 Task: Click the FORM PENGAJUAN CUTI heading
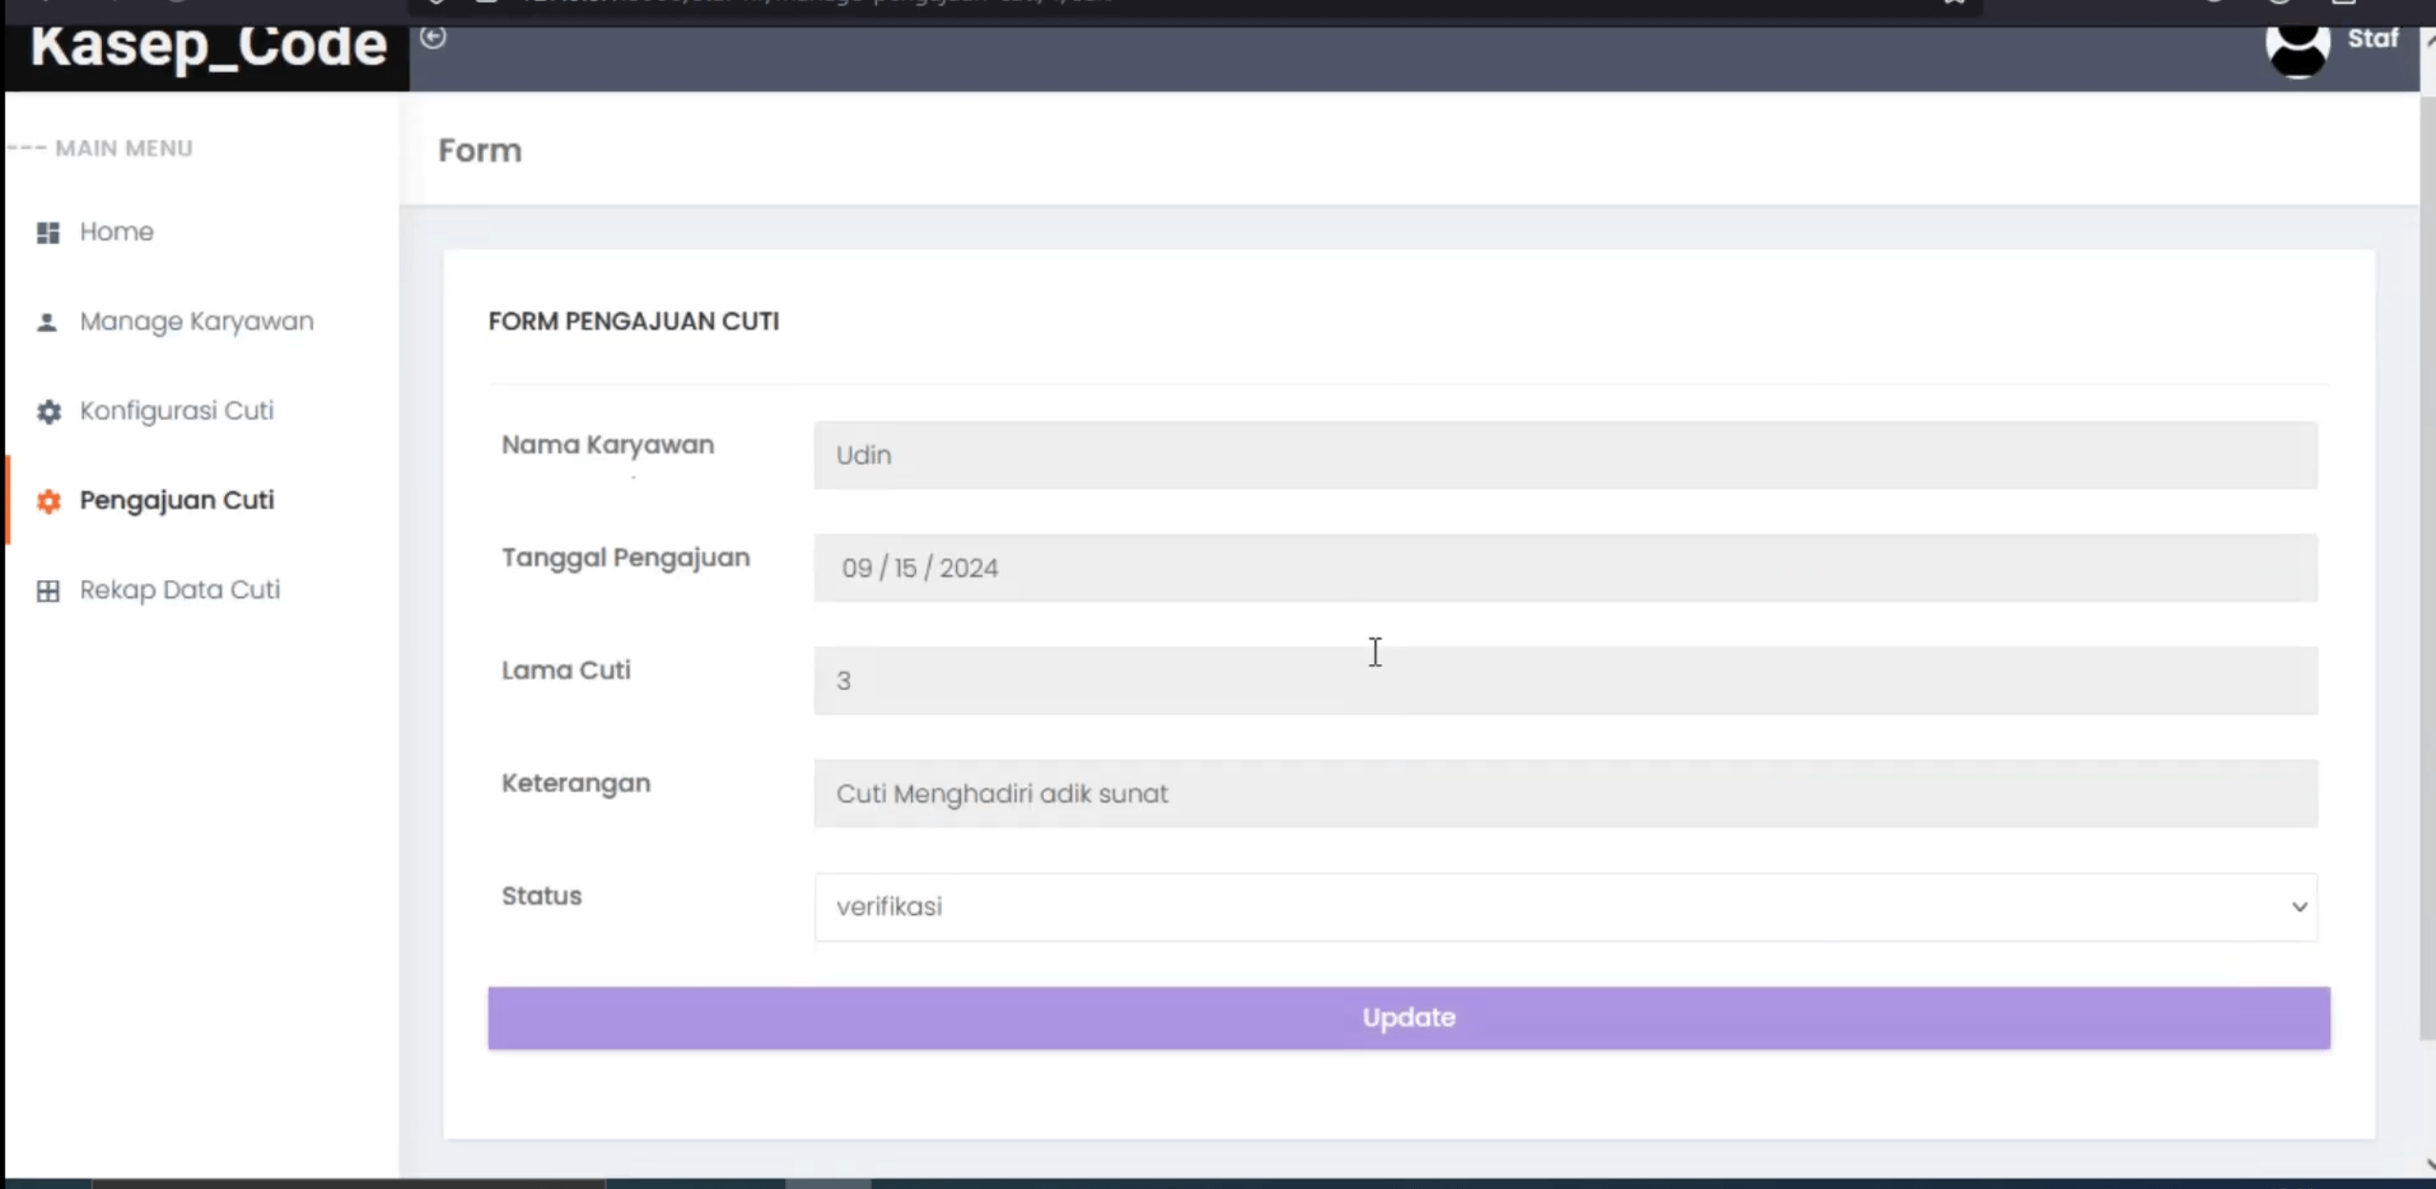point(634,322)
